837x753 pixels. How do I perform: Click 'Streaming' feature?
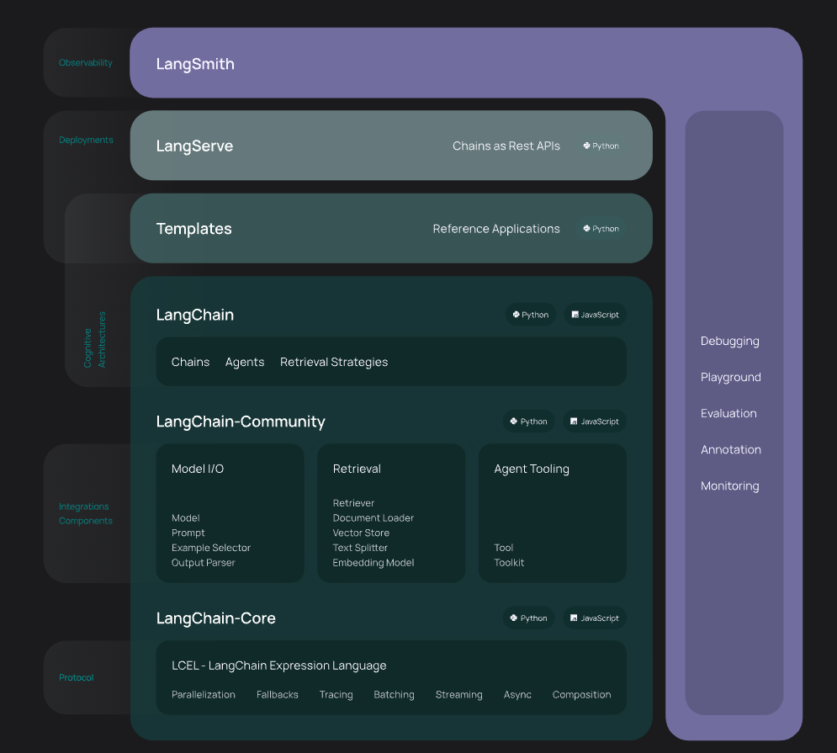point(458,695)
